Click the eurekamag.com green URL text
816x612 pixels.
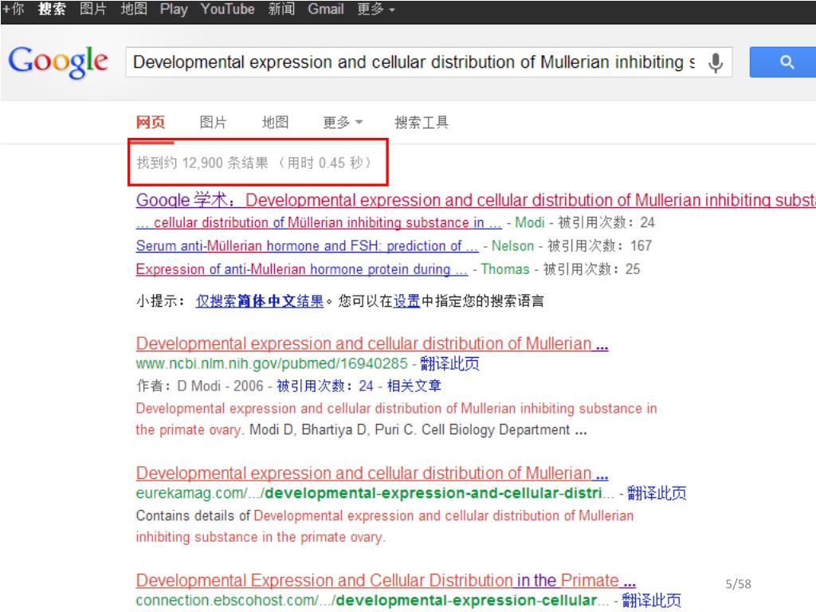375,492
